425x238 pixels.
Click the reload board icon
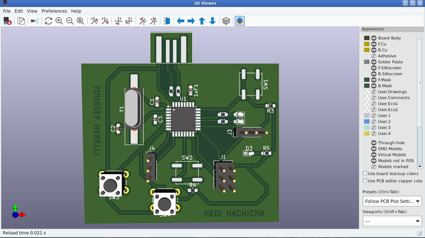point(7,21)
